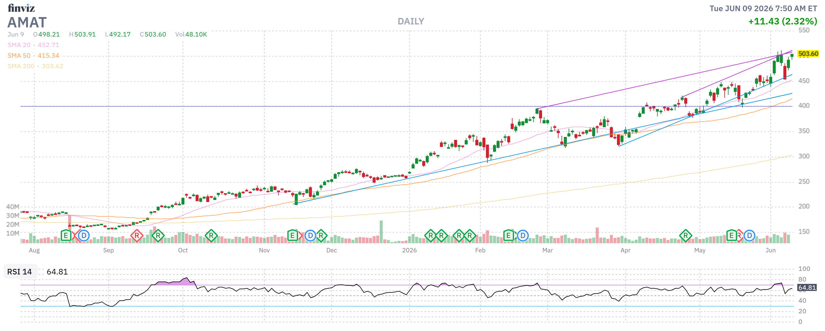Screen dimensions: 825x331
Task: Click the open price 498.21
Action: tap(49, 34)
